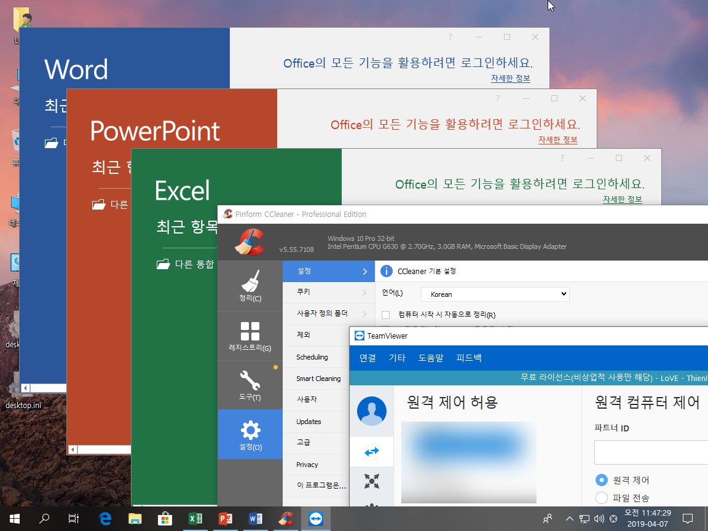The height and width of the screenshot is (531, 708).
Task: Click PowerPoint window help question mark
Action: pyautogui.click(x=498, y=98)
